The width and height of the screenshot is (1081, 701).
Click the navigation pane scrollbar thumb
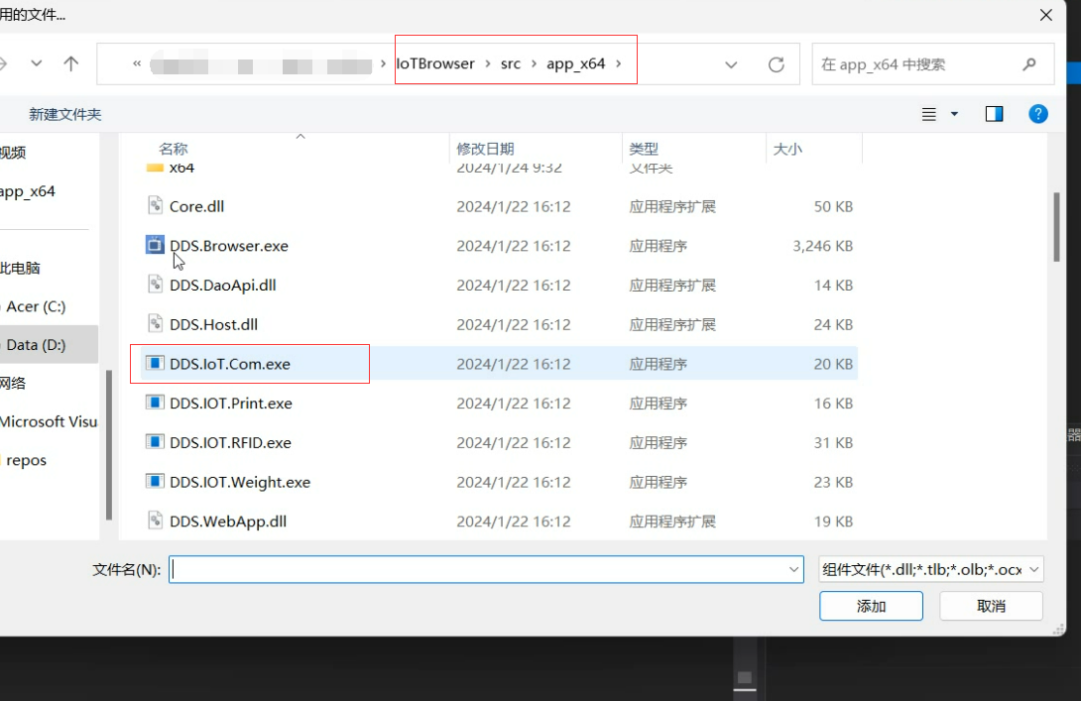point(109,445)
